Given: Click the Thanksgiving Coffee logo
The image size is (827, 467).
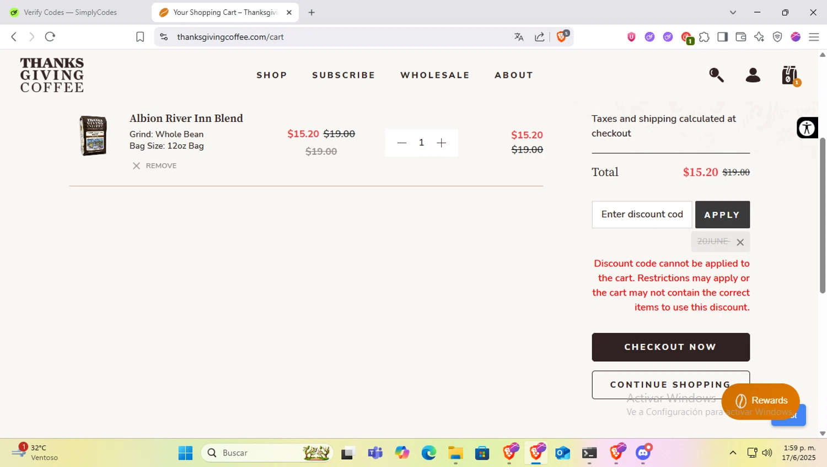Looking at the screenshot, I should pos(52,75).
